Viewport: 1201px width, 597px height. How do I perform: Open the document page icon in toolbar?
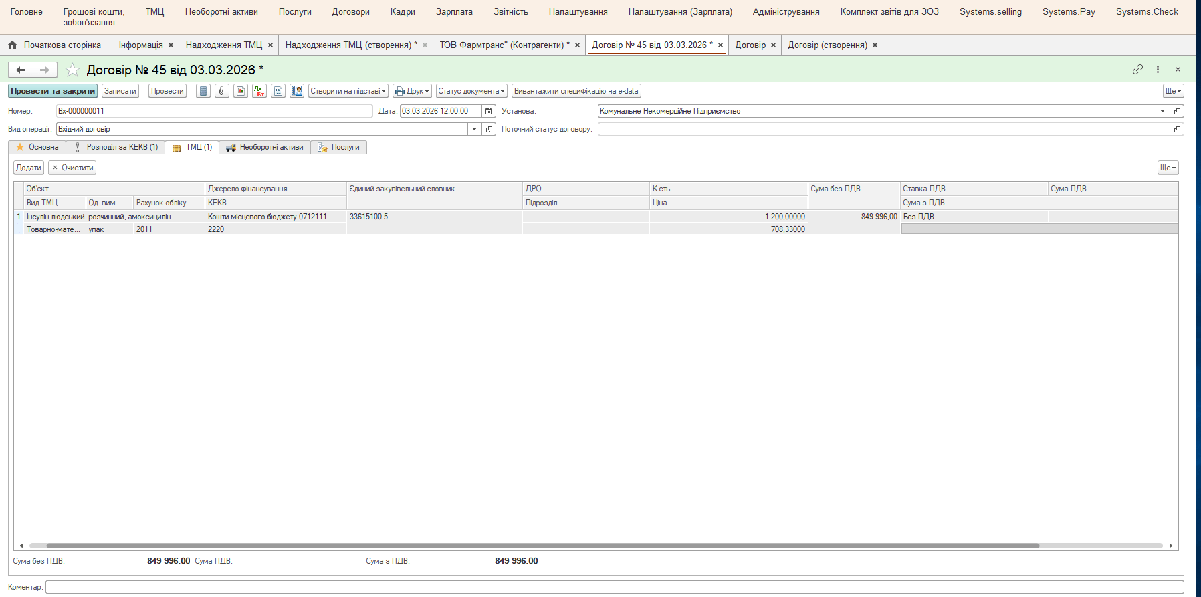pyautogui.click(x=278, y=91)
